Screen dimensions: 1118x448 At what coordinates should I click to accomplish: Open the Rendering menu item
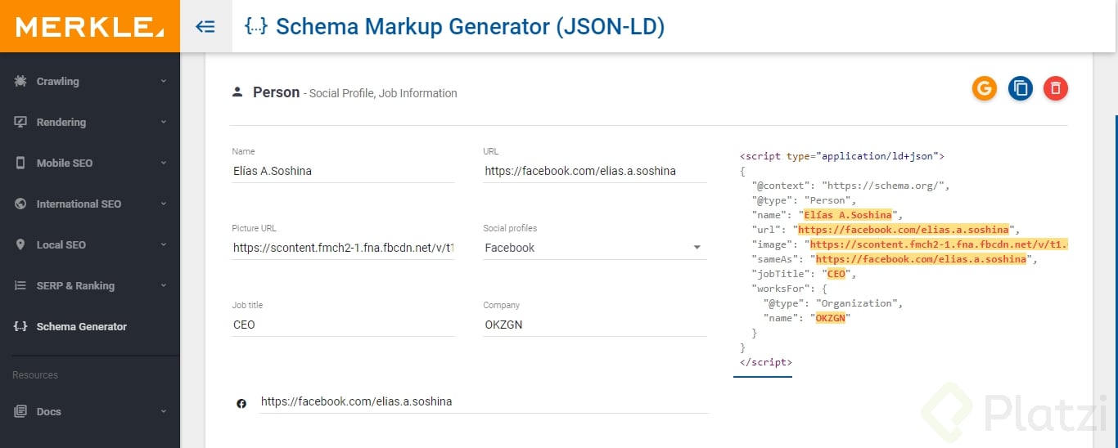[90, 122]
